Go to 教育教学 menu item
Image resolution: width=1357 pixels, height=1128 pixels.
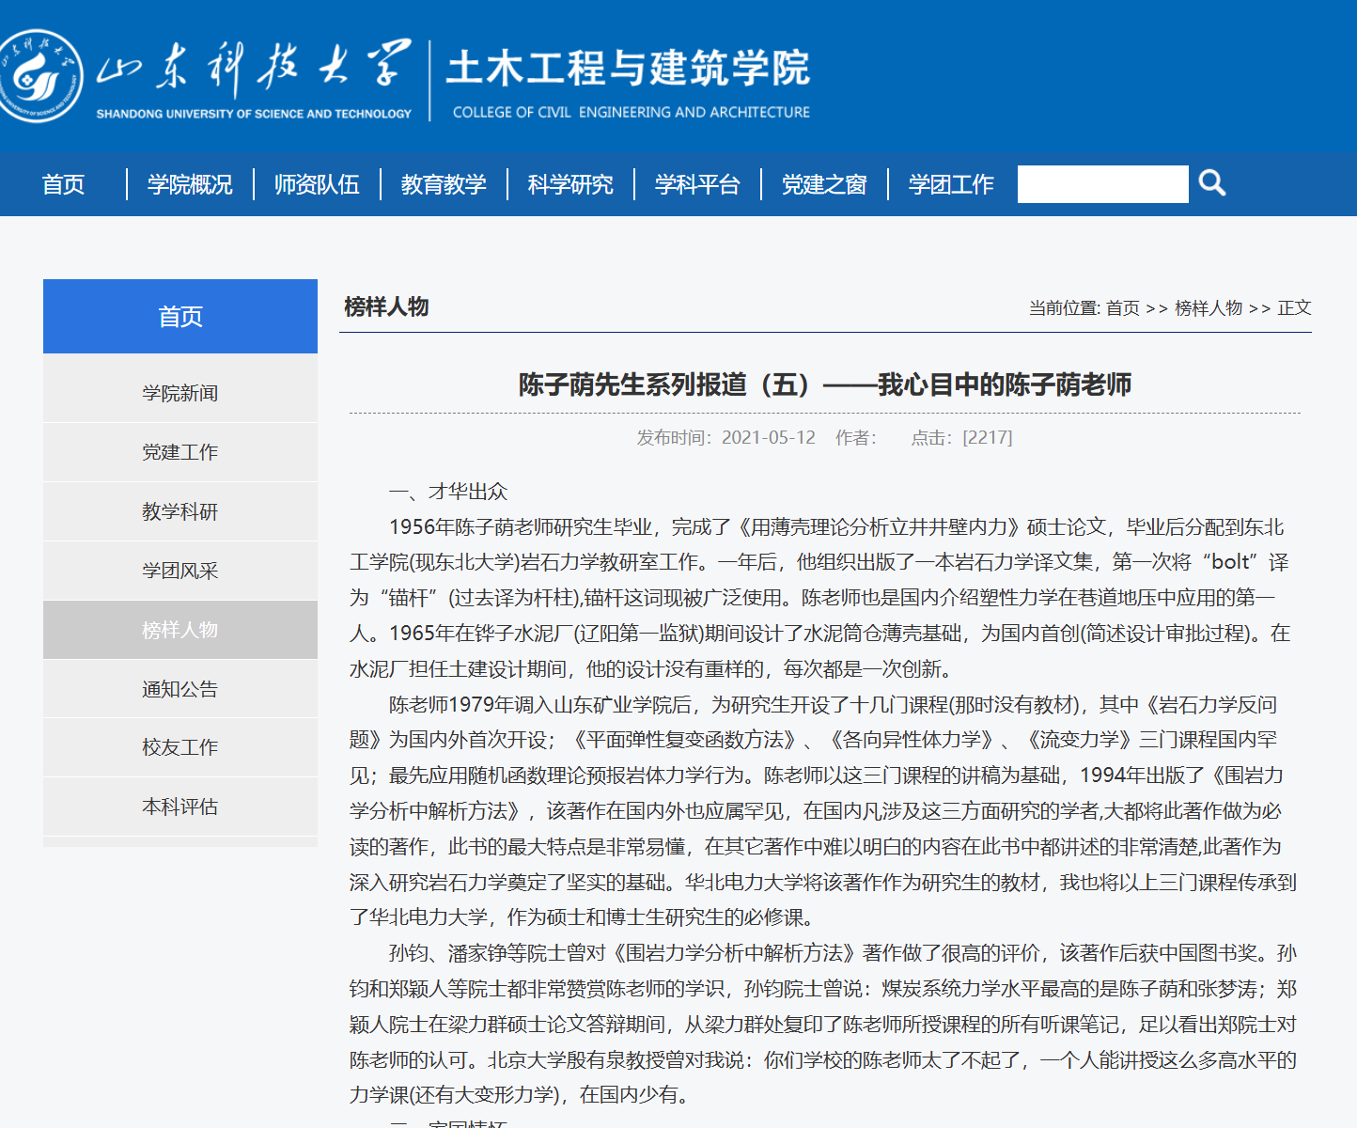[444, 184]
